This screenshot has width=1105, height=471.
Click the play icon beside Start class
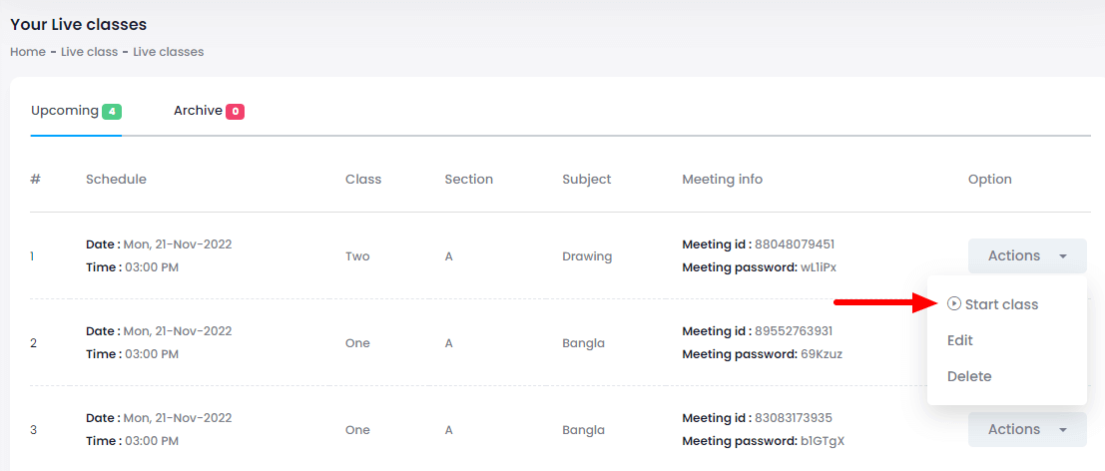pyautogui.click(x=954, y=304)
